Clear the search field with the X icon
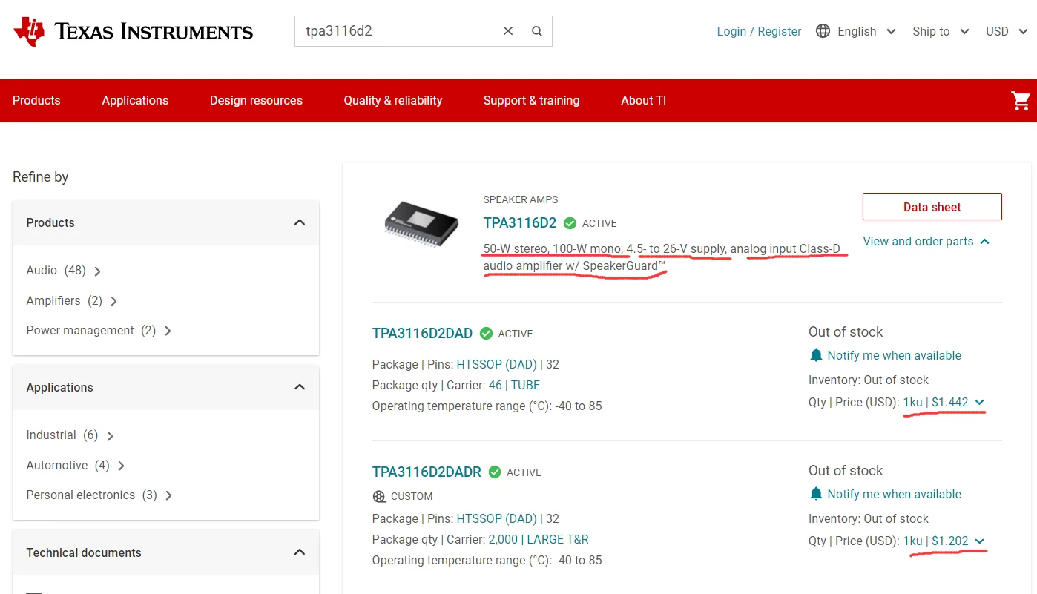 coord(508,31)
